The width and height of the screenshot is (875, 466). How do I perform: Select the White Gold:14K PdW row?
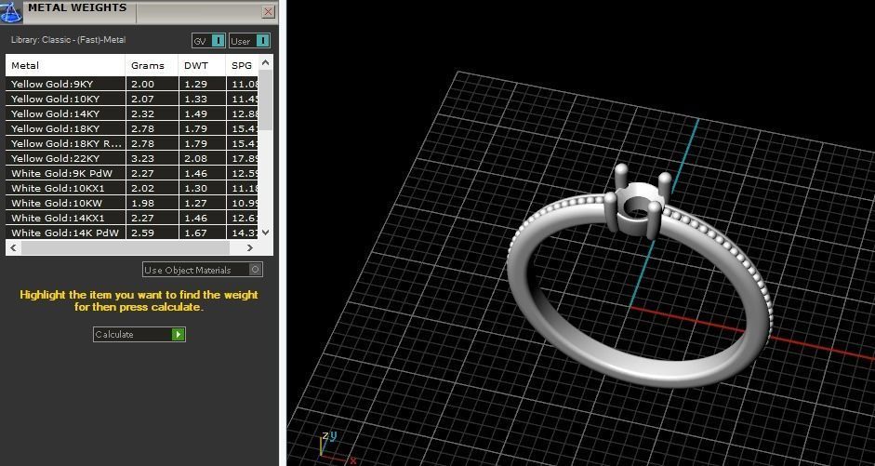coord(132,233)
